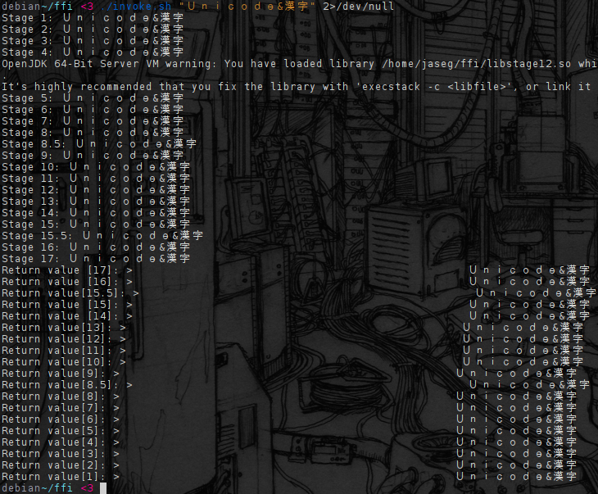The width and height of the screenshot is (598, 494).
Task: Click the right-aligned Unicode string on row [8.5]
Action: (x=529, y=384)
